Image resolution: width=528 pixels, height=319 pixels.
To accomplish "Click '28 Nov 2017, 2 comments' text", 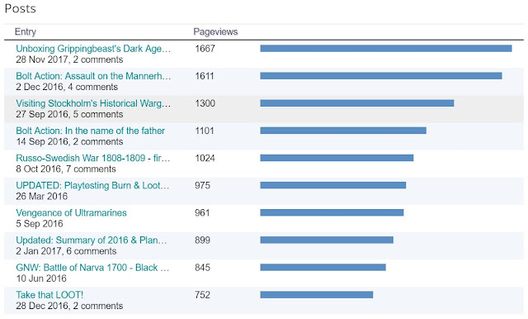I will pyautogui.click(x=69, y=60).
